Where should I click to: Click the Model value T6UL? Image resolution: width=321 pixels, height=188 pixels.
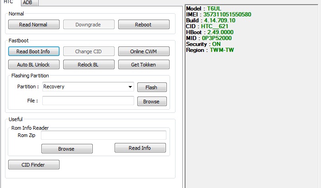214,9
